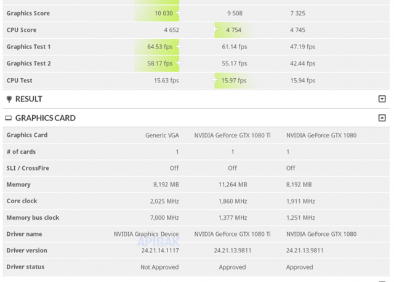Click the GRAPHICS CARD section header
Viewport: 394px width, 282px height.
tap(45, 118)
